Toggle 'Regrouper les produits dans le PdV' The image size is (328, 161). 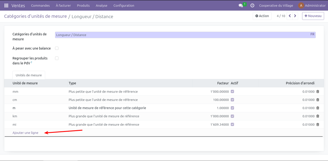[x=57, y=58]
